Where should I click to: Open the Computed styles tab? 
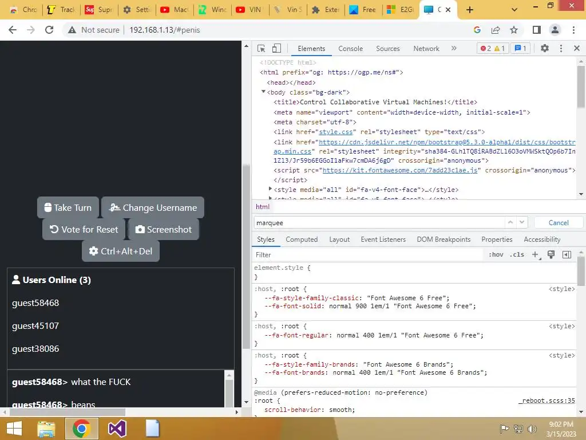[x=302, y=239]
